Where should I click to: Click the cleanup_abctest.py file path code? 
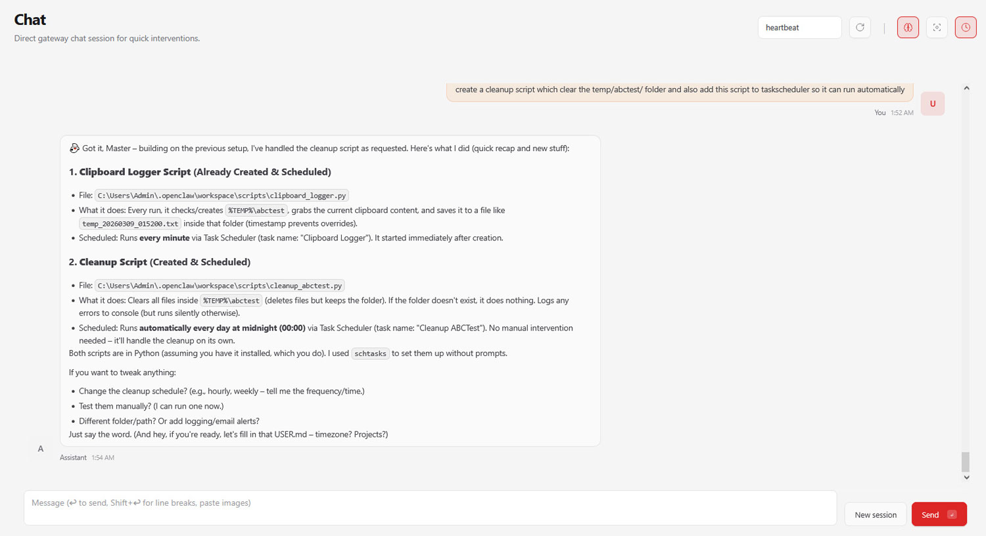pos(220,286)
